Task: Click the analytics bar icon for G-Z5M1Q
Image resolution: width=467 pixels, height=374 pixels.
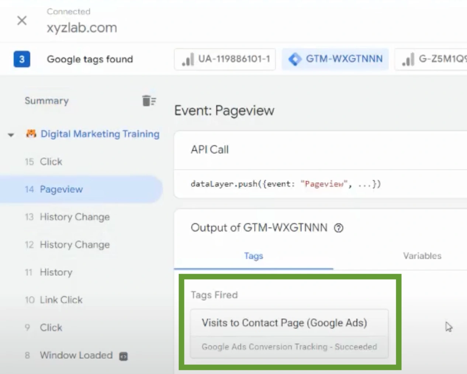Action: [408, 59]
